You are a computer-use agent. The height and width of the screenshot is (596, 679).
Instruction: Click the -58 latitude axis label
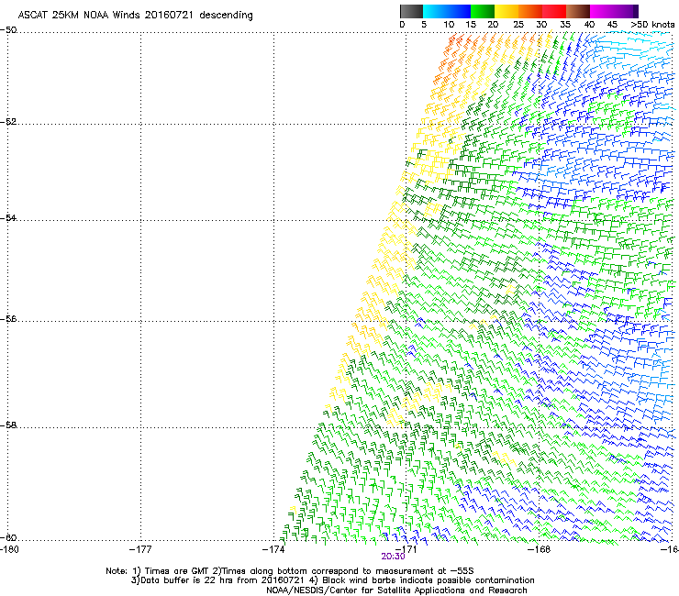click(8, 425)
